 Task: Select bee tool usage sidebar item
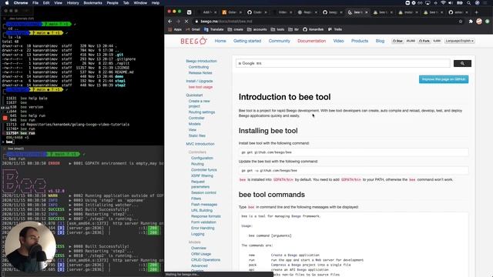click(200, 87)
